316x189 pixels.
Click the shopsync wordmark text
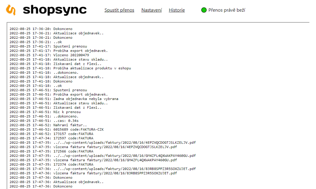click(x=55, y=10)
